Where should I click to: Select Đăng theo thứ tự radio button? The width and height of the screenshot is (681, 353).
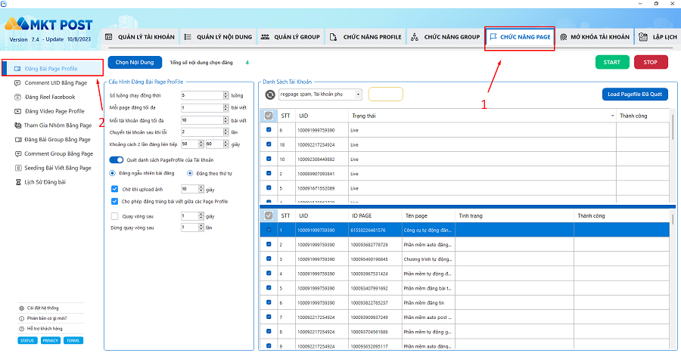pyautogui.click(x=190, y=173)
